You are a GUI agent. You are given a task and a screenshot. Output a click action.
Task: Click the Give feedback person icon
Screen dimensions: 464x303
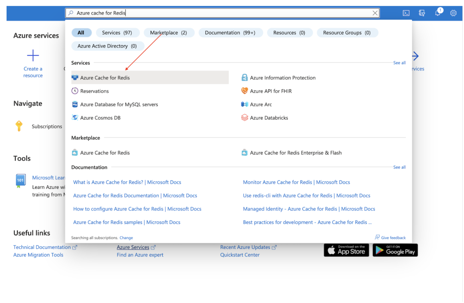[x=377, y=237]
